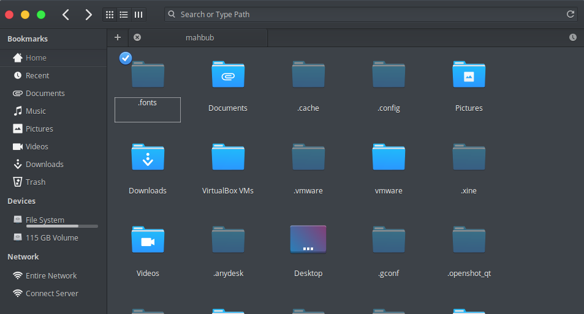Open Videos bookmark in sidebar
This screenshot has height=314, width=584.
click(54, 146)
